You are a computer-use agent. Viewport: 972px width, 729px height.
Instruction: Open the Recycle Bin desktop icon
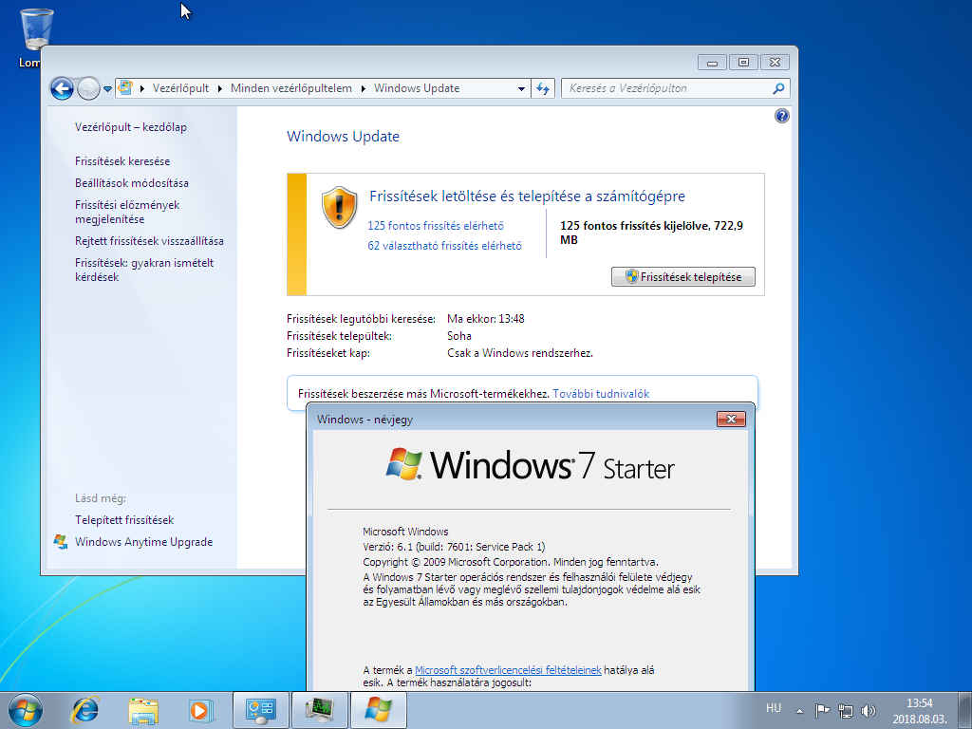coord(36,36)
